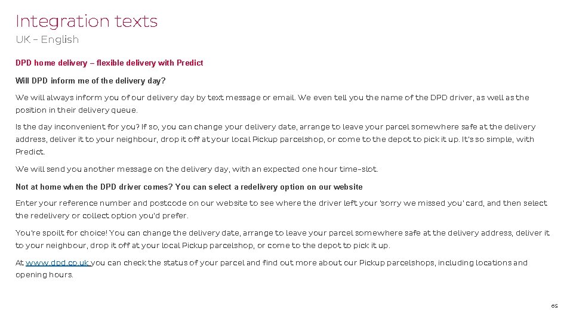
Task: Click the Integration texts title
Action: tap(87, 21)
